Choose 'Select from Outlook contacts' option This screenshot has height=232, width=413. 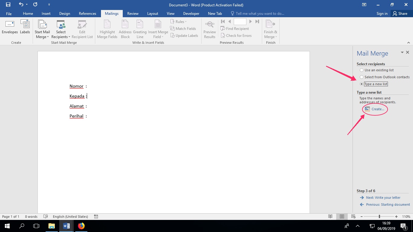[362, 77]
